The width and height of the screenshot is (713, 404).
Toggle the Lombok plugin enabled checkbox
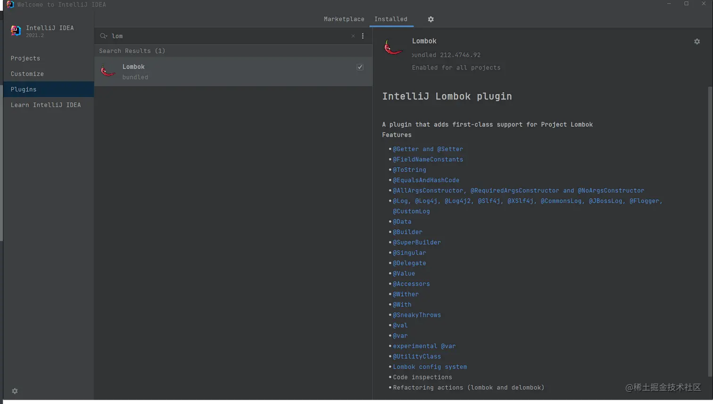coord(360,67)
